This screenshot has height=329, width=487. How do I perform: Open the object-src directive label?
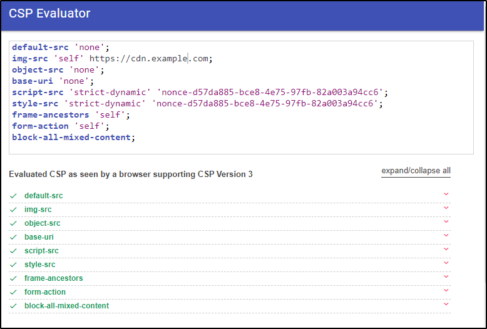42,223
